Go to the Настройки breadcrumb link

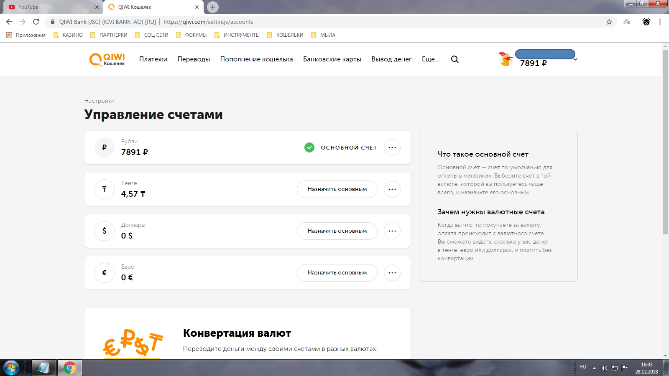tap(100, 101)
